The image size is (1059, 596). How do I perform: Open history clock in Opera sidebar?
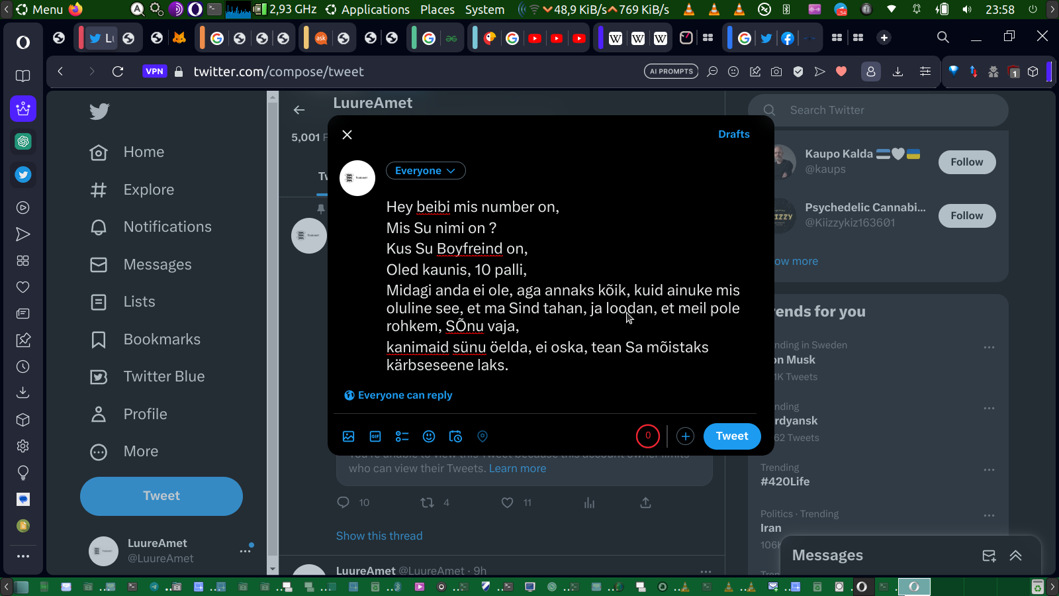coord(23,367)
